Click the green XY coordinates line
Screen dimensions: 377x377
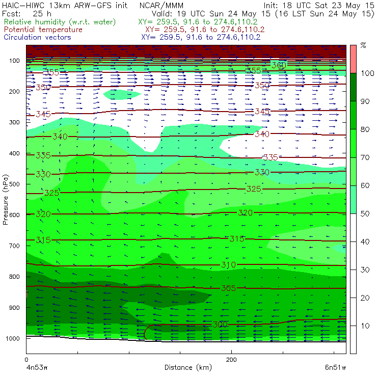(198, 22)
